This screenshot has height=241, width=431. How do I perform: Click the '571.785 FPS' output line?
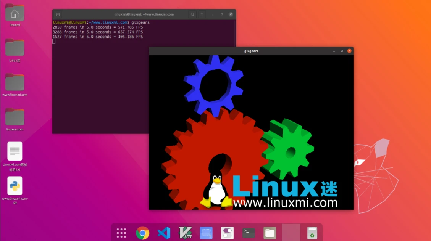click(98, 27)
